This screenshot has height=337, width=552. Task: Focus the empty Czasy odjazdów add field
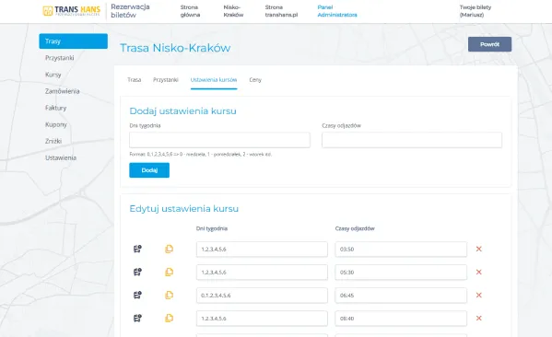[412, 140]
